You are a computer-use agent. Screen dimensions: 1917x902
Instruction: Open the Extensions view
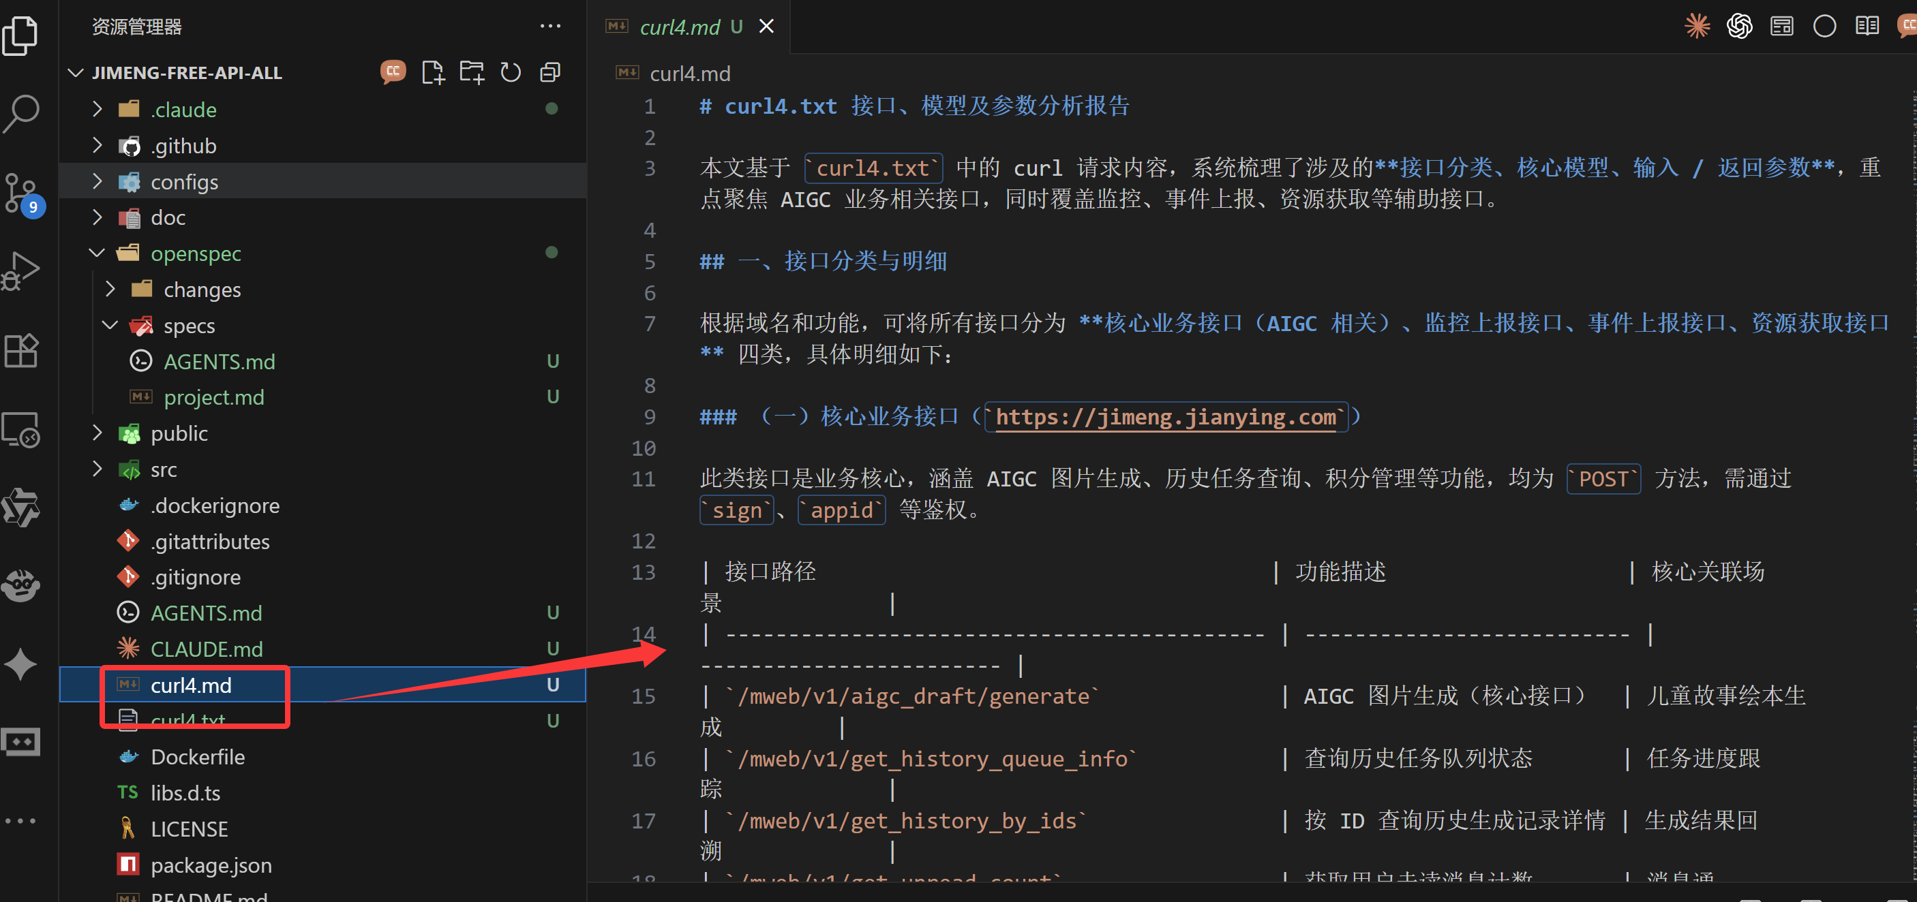coord(22,349)
